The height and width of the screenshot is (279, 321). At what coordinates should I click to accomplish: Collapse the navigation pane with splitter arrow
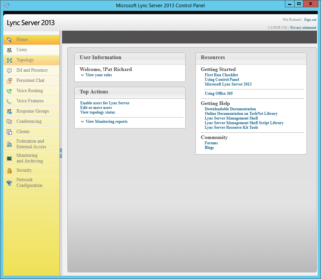pos(61,153)
